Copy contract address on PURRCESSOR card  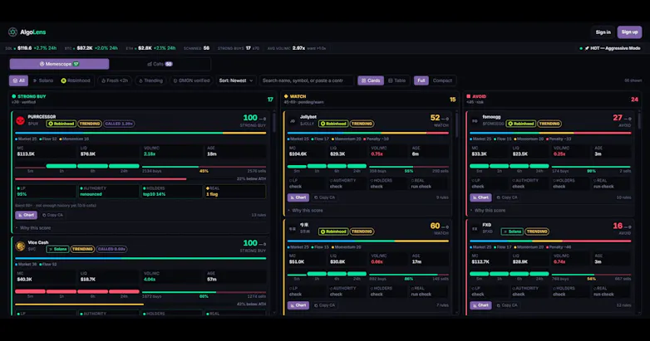[52, 215]
